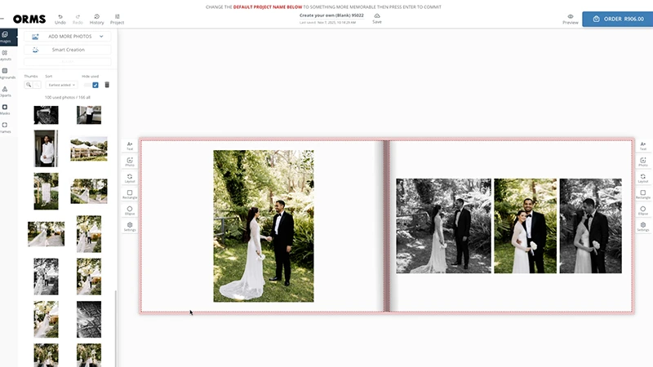Open the Project menu
This screenshot has width=653, height=367.
click(x=117, y=18)
